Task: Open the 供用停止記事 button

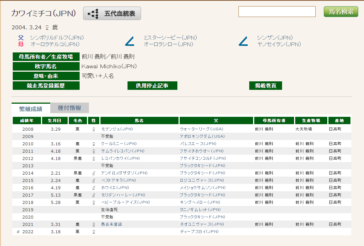Action: tap(152, 86)
